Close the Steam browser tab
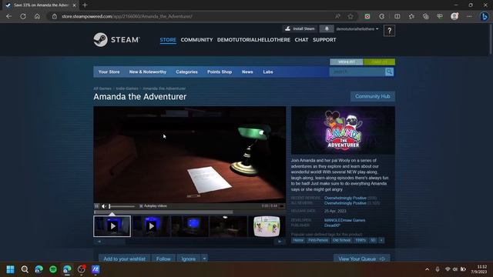This screenshot has height=277, width=493. [74, 5]
